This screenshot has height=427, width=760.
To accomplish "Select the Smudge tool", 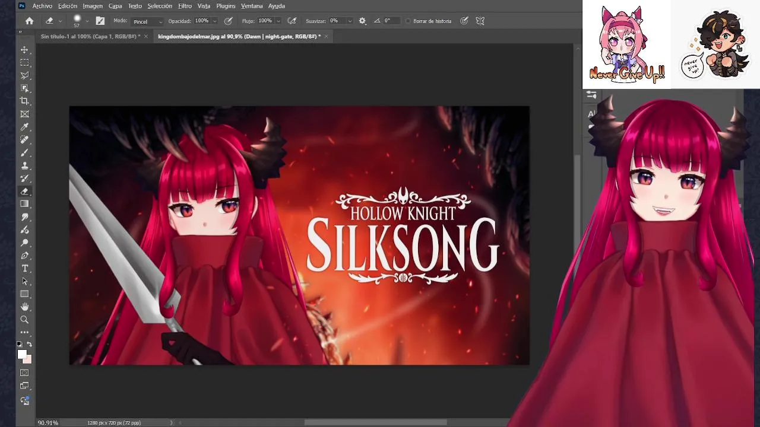I will pyautogui.click(x=24, y=217).
